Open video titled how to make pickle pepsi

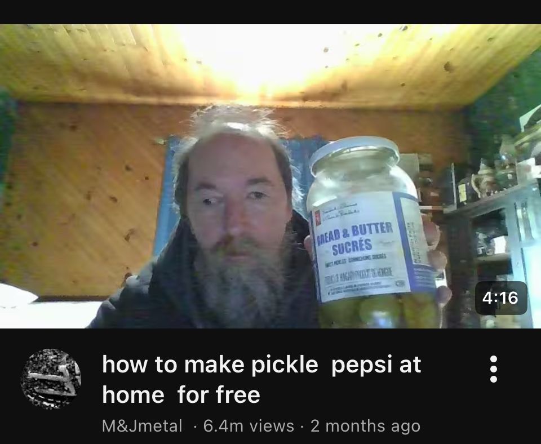pyautogui.click(x=261, y=379)
